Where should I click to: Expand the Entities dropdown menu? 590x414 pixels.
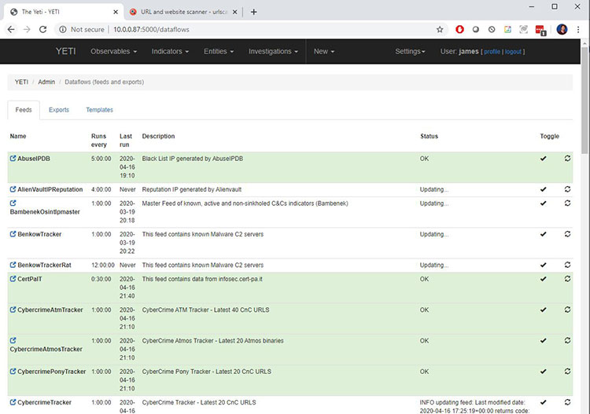219,52
